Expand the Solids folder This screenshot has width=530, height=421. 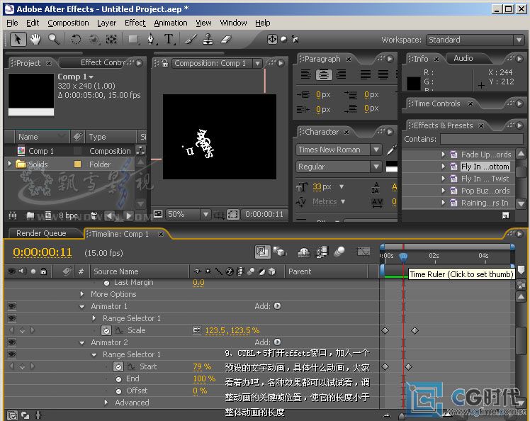10,164
